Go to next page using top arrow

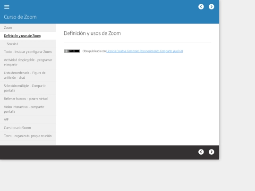point(212,7)
